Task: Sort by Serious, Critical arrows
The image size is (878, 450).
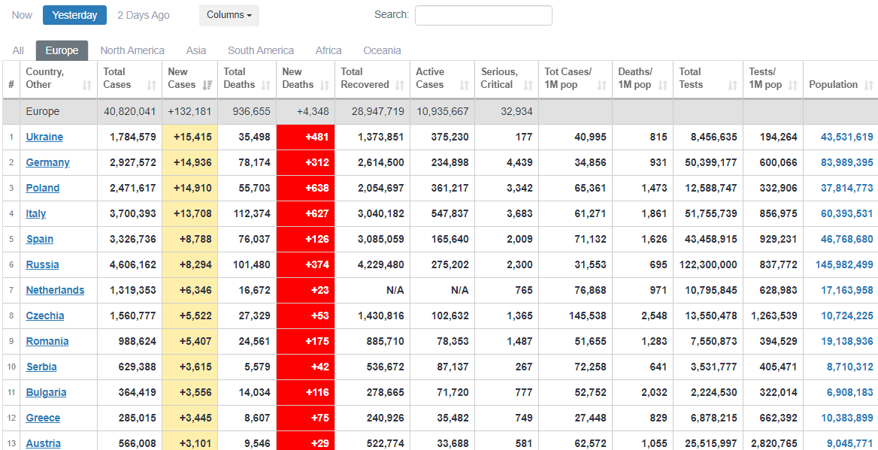Action: (x=528, y=86)
